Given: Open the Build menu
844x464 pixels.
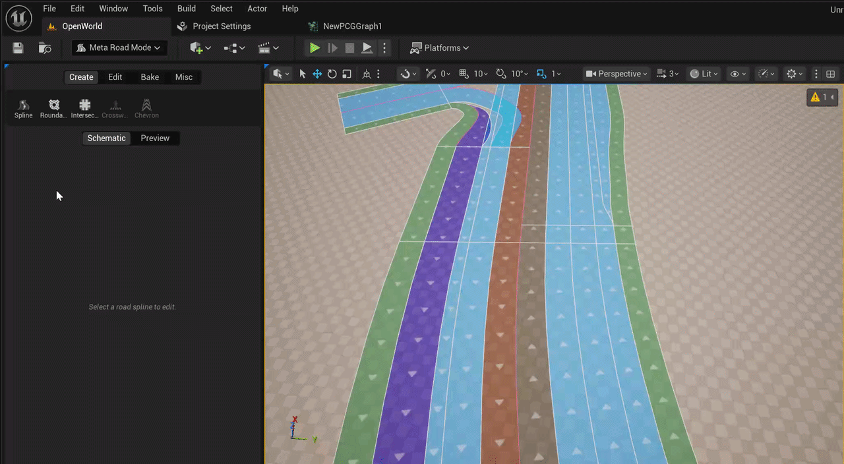Looking at the screenshot, I should point(187,9).
